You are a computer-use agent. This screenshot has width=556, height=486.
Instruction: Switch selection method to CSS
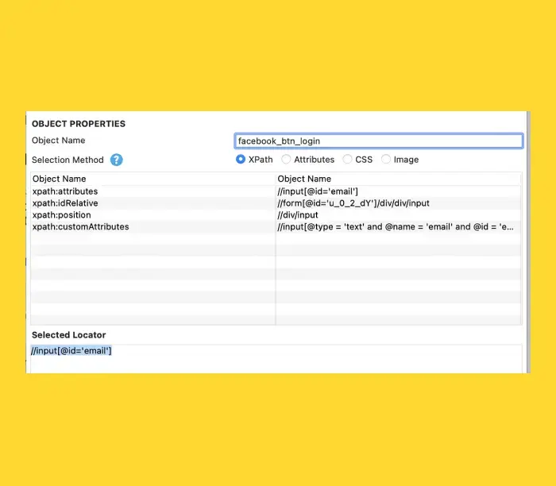point(348,160)
